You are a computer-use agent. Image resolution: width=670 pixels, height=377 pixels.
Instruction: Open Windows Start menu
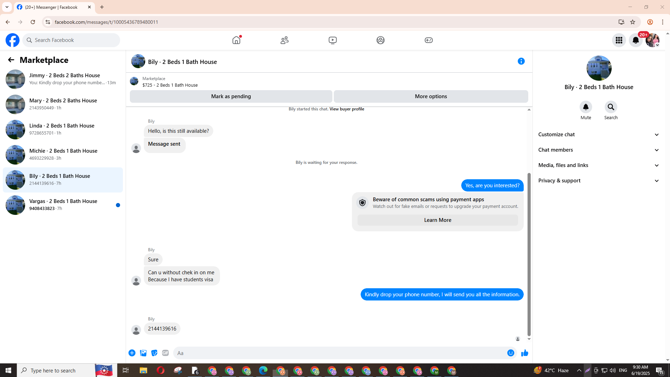tap(8, 370)
